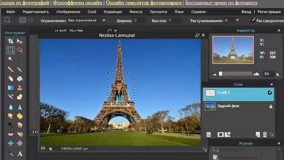Create a new layer with page icon
The width and height of the screenshot is (284, 160).
(257, 134)
